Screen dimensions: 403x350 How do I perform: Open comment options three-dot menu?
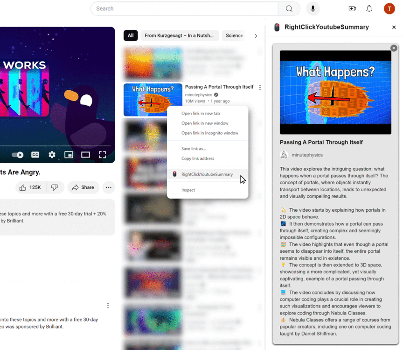pyautogui.click(x=108, y=306)
